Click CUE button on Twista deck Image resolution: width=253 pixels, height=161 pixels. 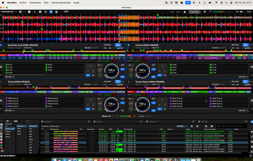point(100,103)
